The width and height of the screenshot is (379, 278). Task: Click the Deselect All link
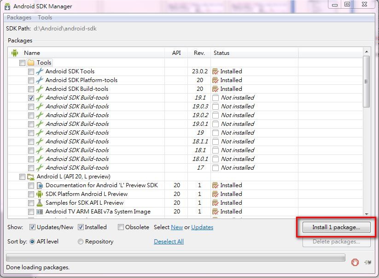click(169, 242)
